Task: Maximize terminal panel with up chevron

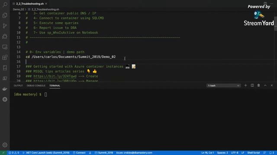Action: point(265,85)
